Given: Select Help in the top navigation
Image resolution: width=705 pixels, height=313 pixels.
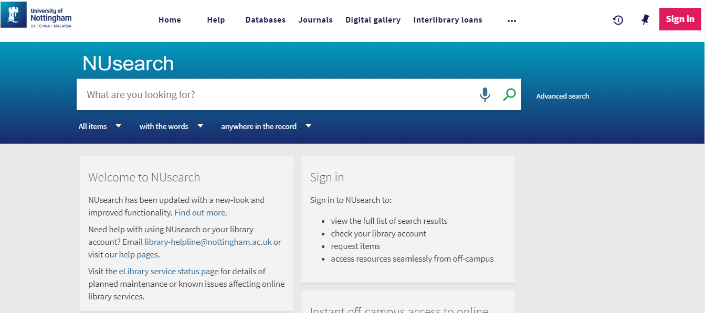Looking at the screenshot, I should point(216,20).
